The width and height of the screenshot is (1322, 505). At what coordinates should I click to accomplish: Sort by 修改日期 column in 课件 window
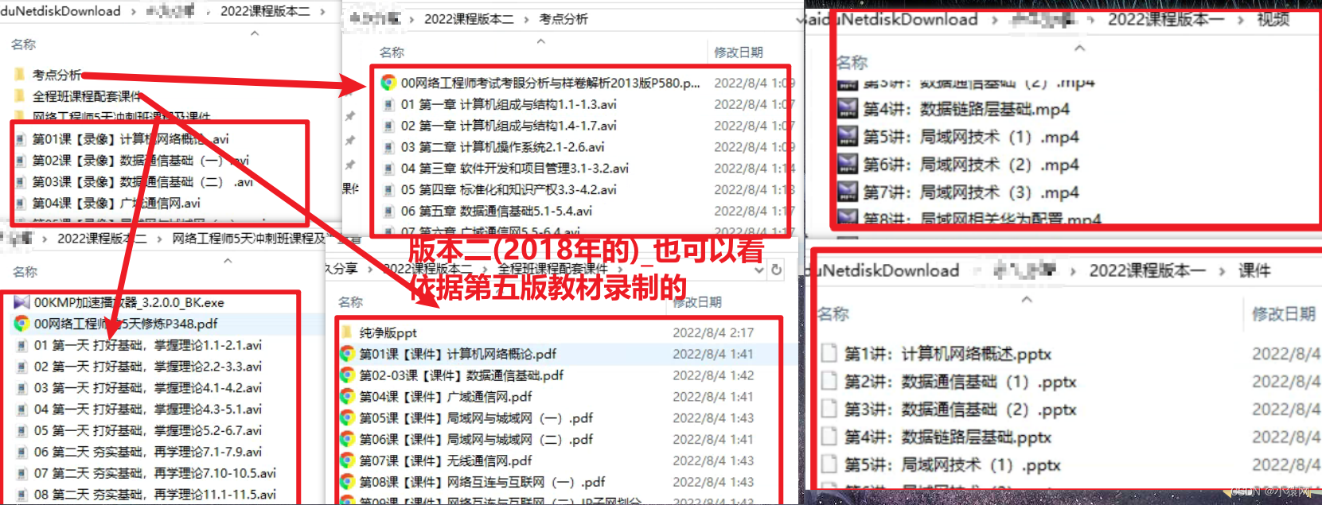tap(1284, 314)
